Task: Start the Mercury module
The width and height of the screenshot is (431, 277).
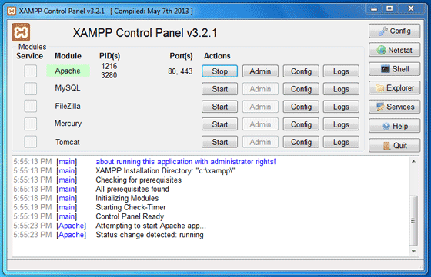Action: (x=219, y=124)
